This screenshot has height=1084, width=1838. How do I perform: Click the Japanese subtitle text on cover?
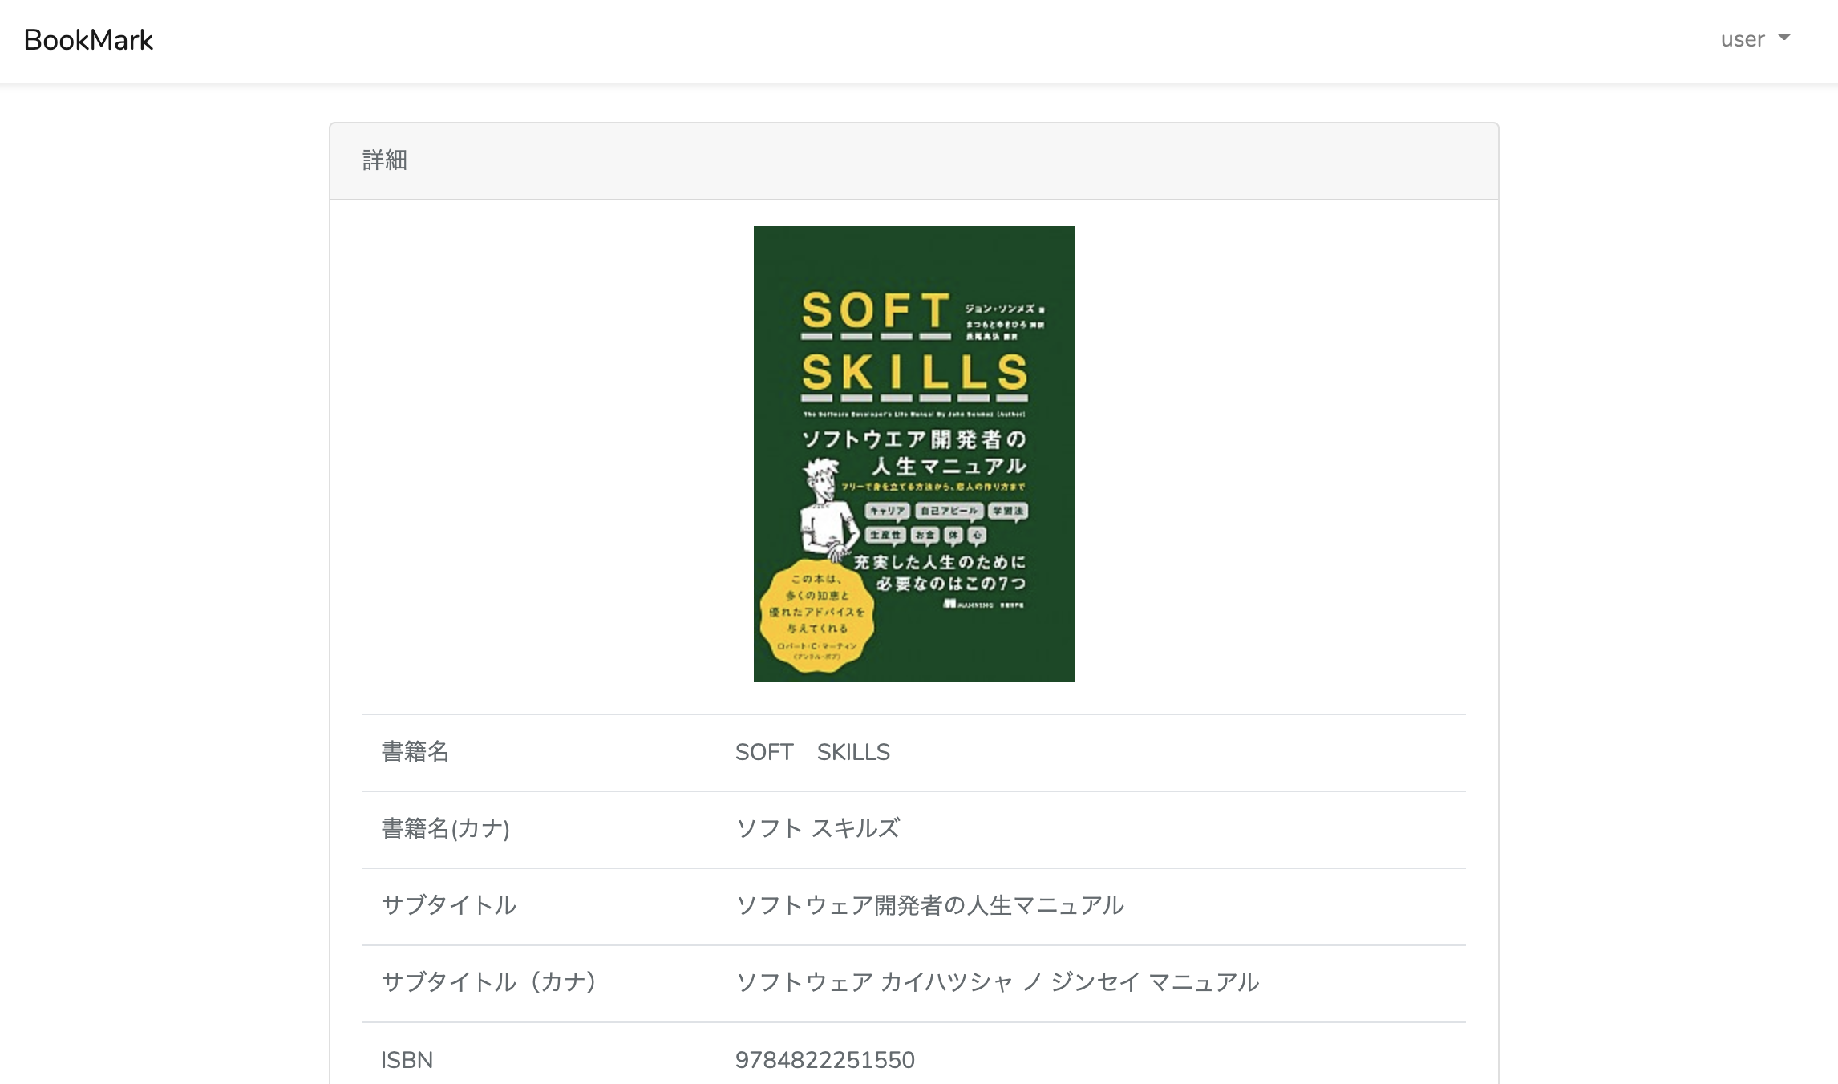tap(914, 452)
